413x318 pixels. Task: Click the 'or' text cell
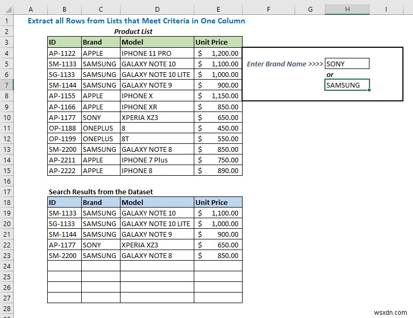330,74
